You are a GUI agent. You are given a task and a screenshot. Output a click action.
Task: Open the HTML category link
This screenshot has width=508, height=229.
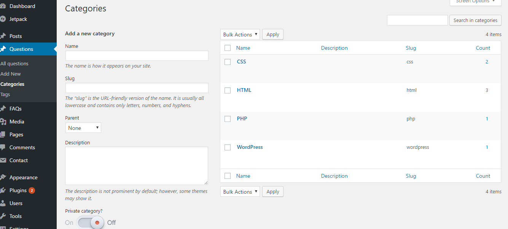point(244,90)
